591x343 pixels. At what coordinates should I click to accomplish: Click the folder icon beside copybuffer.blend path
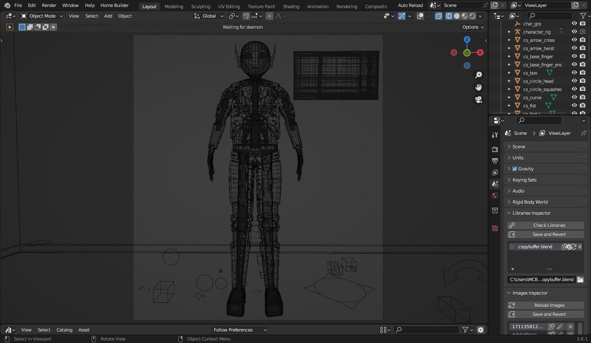[x=580, y=279]
